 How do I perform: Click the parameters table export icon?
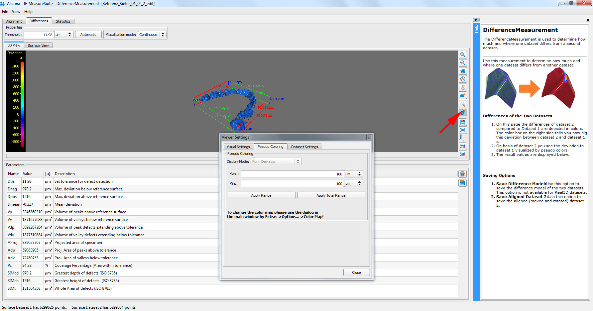(x=462, y=174)
